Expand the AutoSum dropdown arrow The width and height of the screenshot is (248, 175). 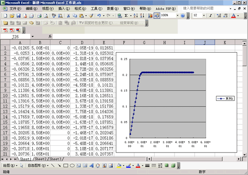point(131,16)
